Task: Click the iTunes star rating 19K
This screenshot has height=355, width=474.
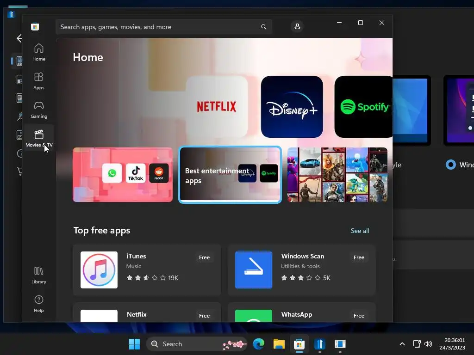Action: coord(152,278)
